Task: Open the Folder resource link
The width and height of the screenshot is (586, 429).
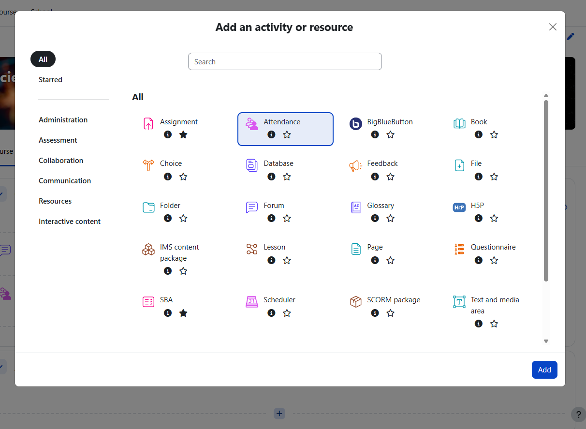Action: [x=170, y=205]
